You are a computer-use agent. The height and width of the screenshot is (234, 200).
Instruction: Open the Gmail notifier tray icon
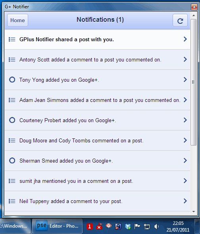(109, 226)
